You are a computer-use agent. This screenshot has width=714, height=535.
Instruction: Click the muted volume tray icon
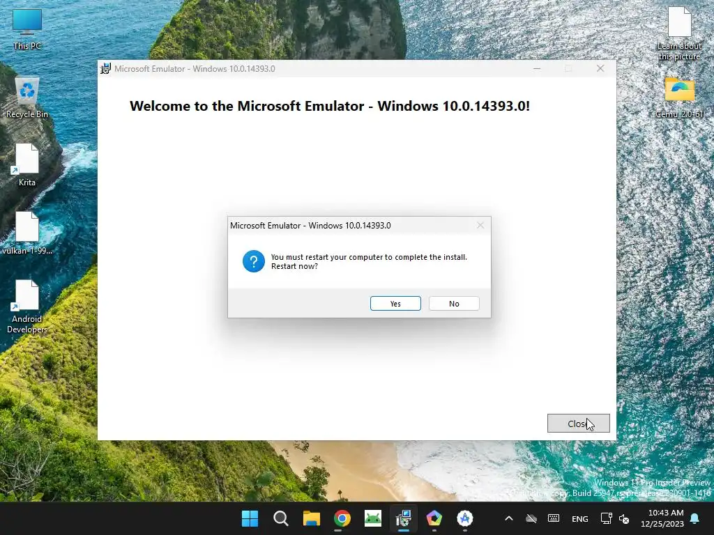tap(624, 519)
